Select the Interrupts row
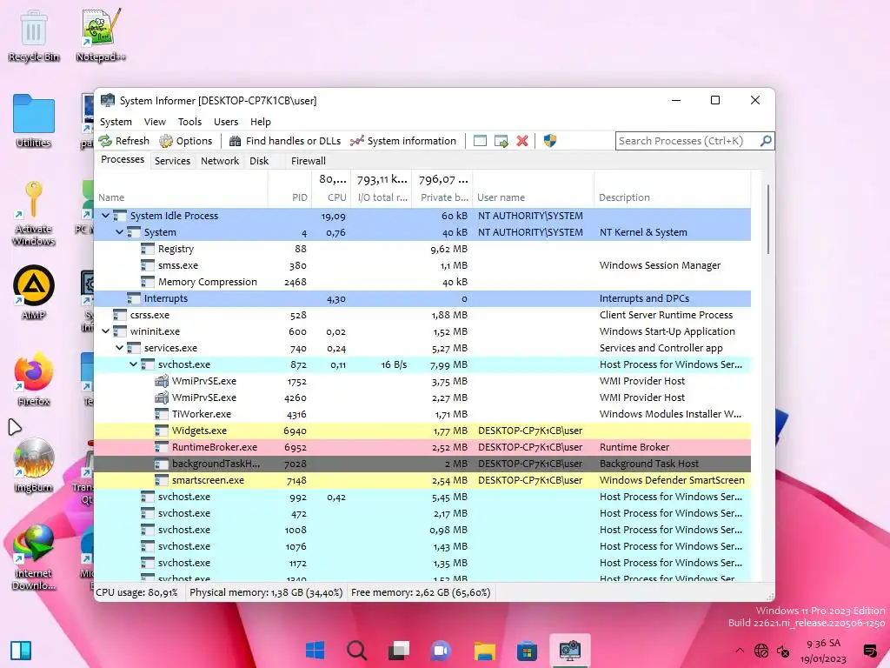890x668 pixels. tap(422, 298)
